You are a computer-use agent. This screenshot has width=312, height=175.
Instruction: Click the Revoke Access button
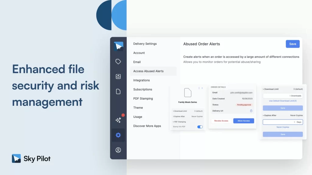pyautogui.click(x=221, y=121)
